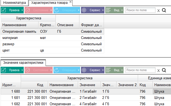Open the upper Операции dropdown arrow

click(79, 10)
